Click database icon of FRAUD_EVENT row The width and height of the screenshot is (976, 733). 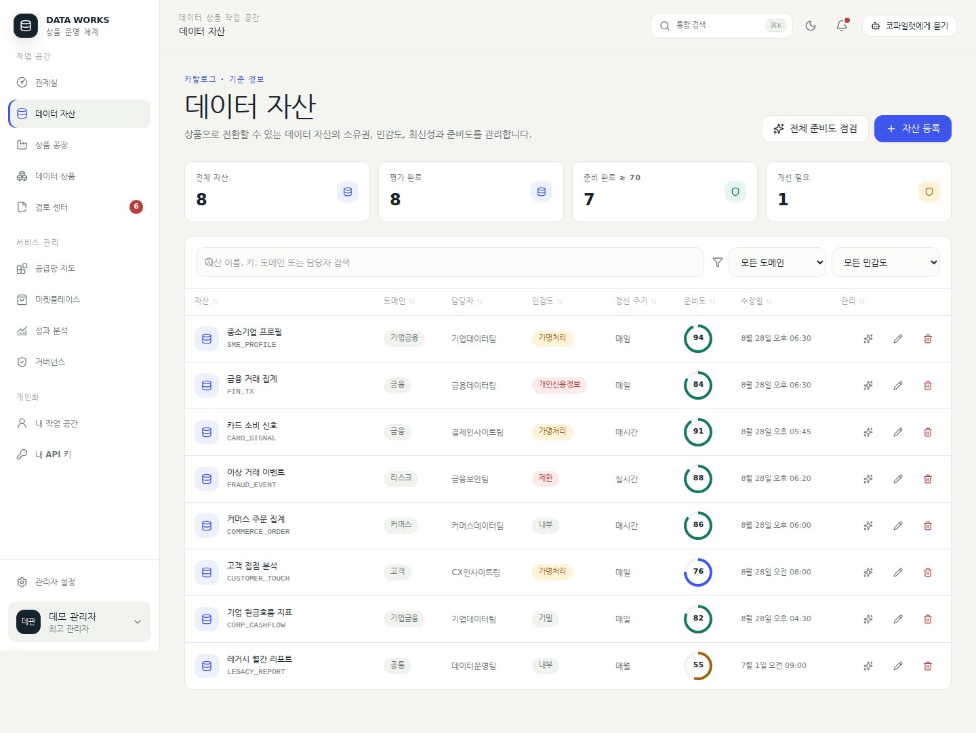(x=207, y=479)
